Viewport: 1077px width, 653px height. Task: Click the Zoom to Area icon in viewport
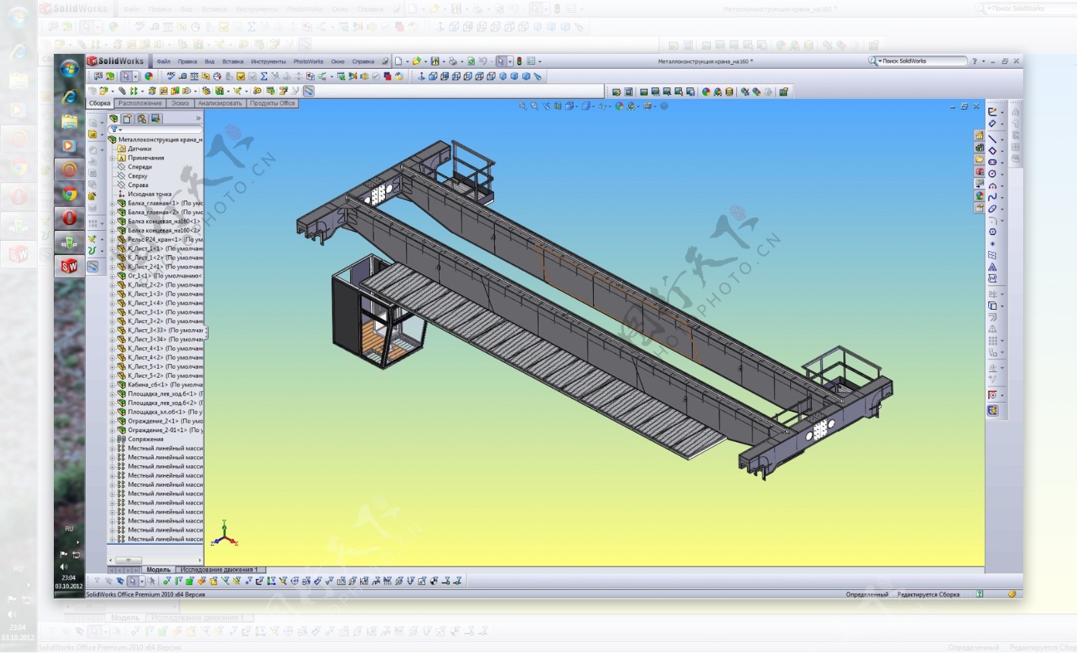click(x=534, y=106)
